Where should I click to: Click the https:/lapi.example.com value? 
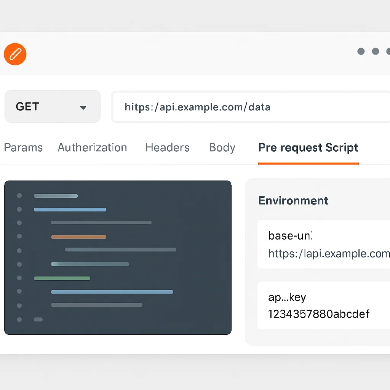tap(329, 254)
